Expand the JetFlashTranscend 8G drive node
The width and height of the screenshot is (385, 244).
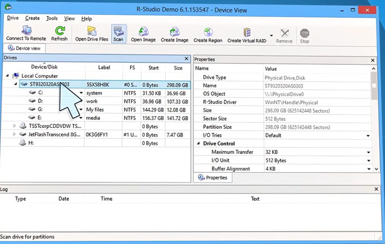[x=14, y=134]
